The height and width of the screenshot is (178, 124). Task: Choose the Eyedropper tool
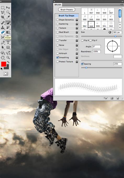click(x=8, y=17)
